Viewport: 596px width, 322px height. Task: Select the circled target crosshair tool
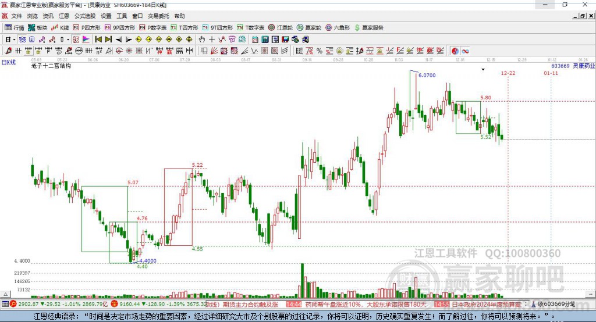click(119, 51)
